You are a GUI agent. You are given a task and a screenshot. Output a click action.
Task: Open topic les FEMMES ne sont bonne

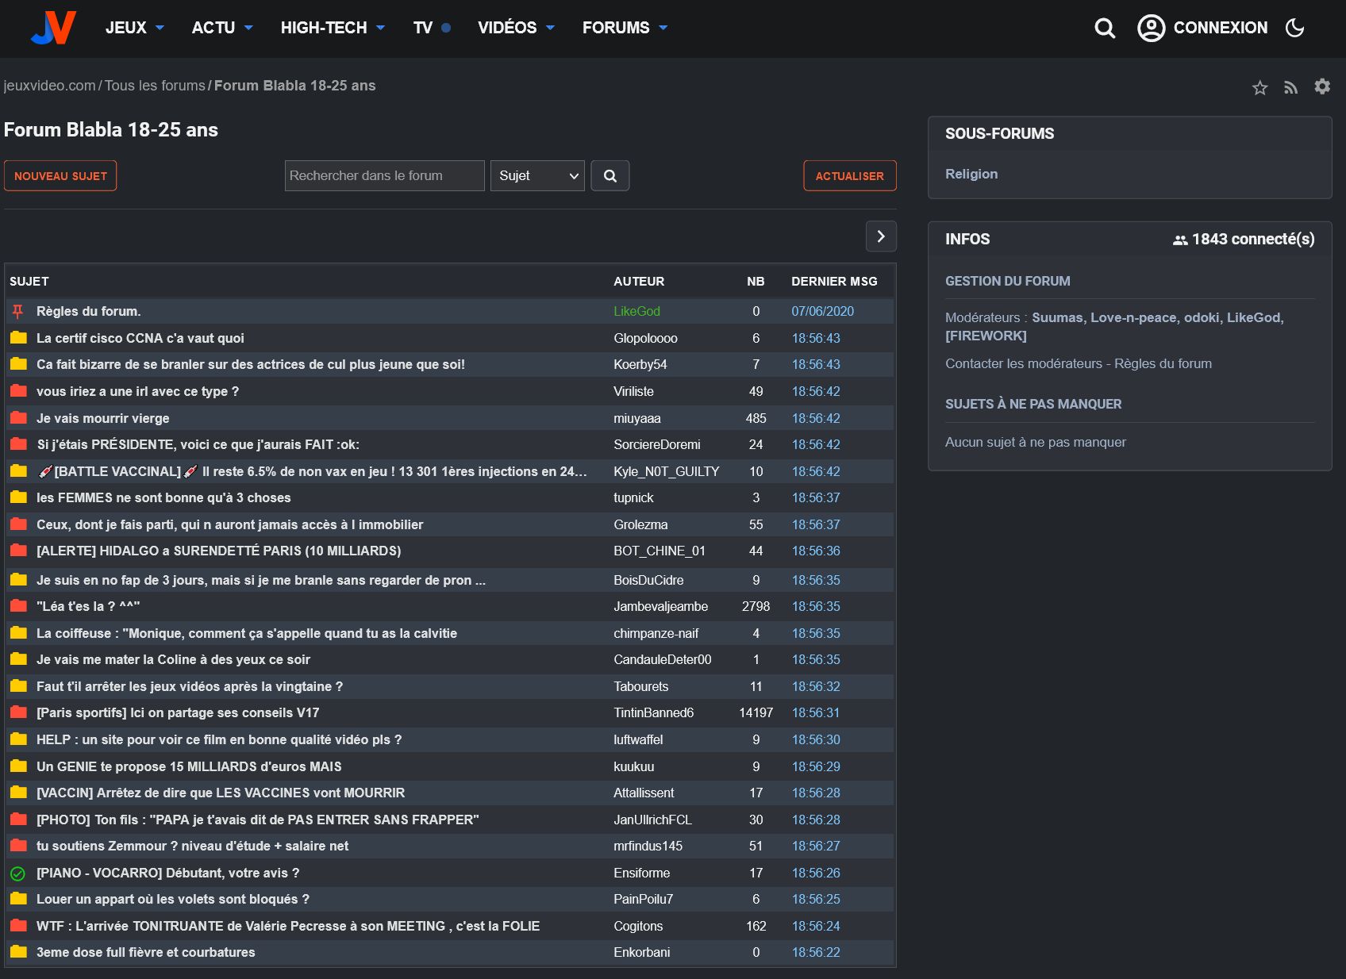pos(163,497)
